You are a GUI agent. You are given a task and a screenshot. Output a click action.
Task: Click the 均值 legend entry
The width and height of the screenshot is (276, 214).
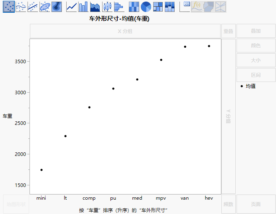pos(248,86)
